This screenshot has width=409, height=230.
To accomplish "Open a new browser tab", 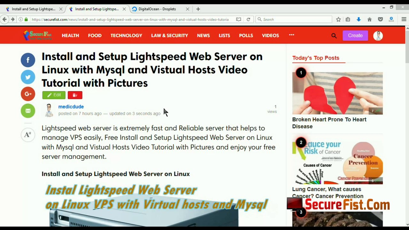I will pos(198,9).
